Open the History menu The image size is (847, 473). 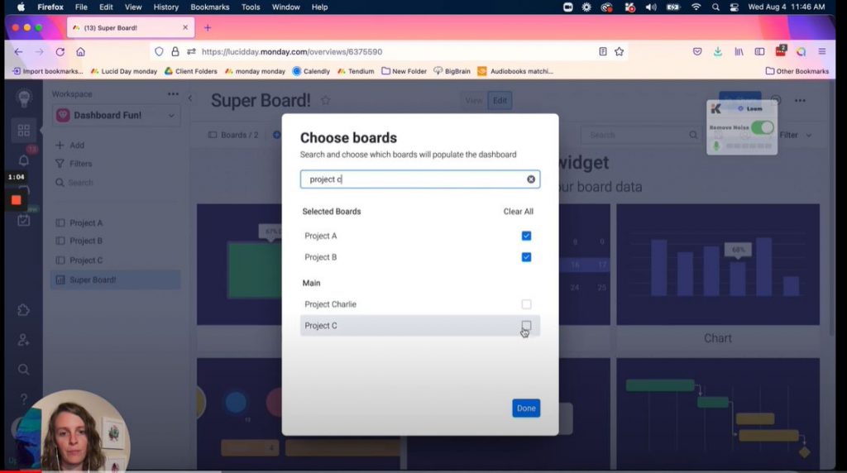[x=165, y=7]
